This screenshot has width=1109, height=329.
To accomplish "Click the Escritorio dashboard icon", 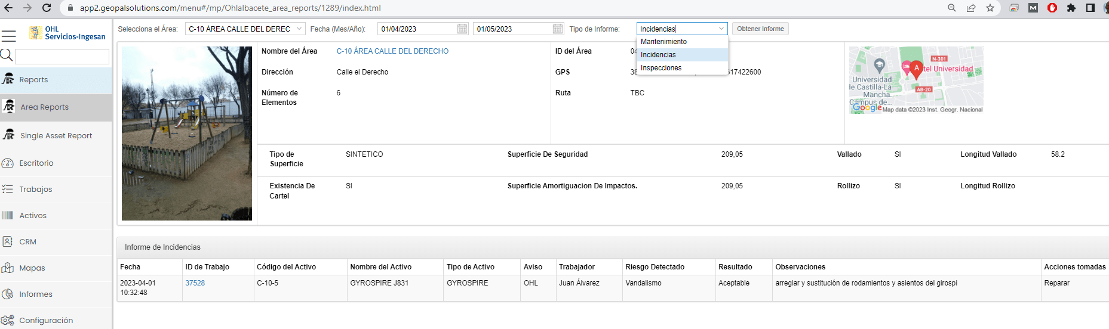I will pyautogui.click(x=8, y=163).
